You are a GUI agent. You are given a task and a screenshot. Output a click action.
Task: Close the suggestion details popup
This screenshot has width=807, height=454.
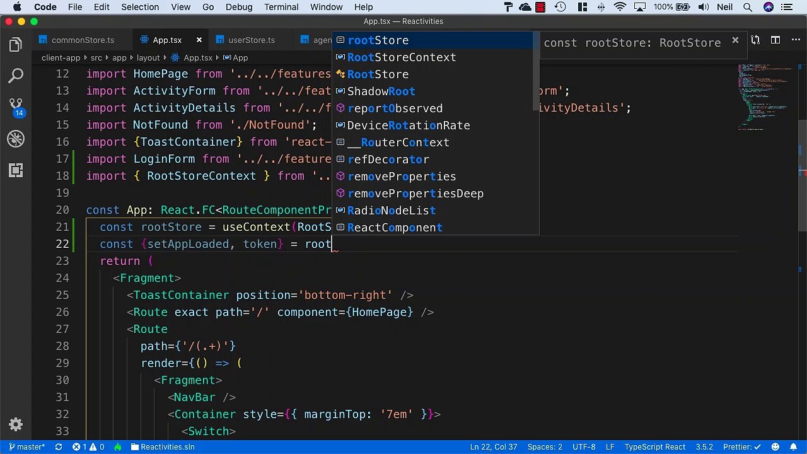point(735,40)
